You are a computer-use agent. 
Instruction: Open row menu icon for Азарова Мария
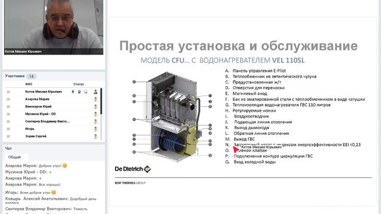8,99
